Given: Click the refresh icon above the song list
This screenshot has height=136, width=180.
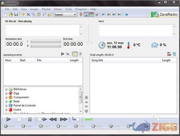Looking at the screenshot, I should pyautogui.click(x=174, y=54).
